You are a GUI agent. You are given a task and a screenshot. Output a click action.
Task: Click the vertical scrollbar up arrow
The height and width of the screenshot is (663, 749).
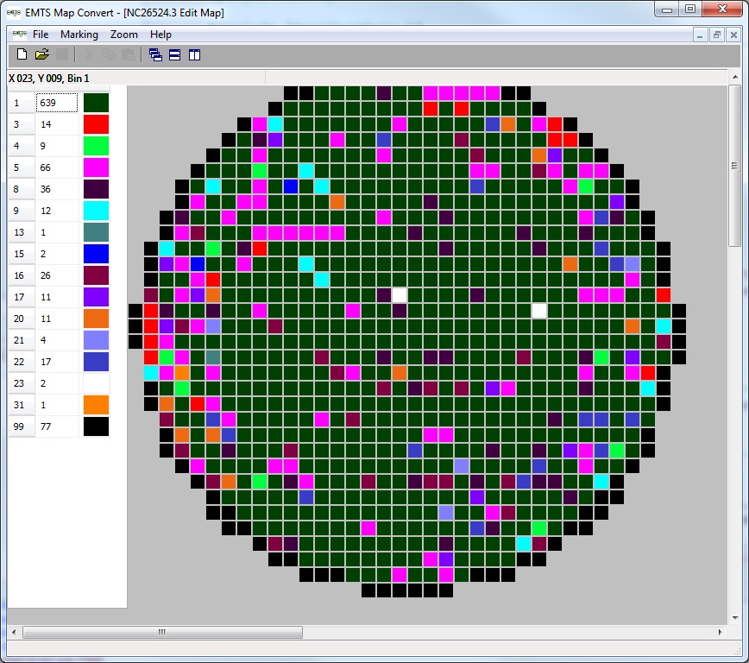[x=735, y=77]
